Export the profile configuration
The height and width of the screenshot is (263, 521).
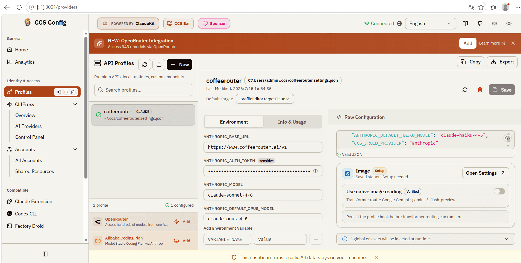(502, 62)
